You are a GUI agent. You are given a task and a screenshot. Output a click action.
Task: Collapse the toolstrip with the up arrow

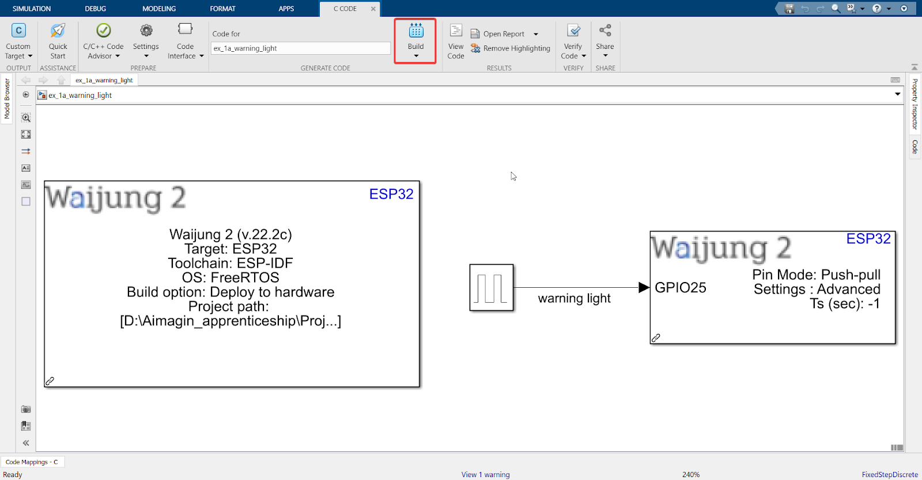pyautogui.click(x=915, y=67)
